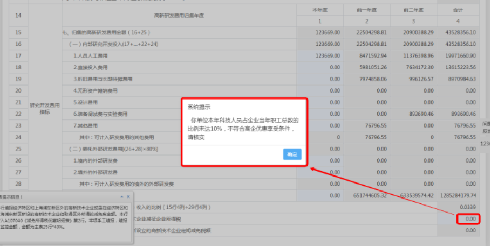Click the 前二年度 column header

click(x=413, y=10)
